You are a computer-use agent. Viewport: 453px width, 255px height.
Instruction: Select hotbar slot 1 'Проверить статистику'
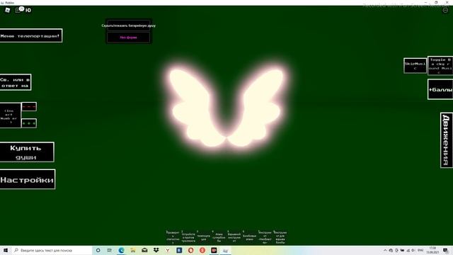[173, 237]
